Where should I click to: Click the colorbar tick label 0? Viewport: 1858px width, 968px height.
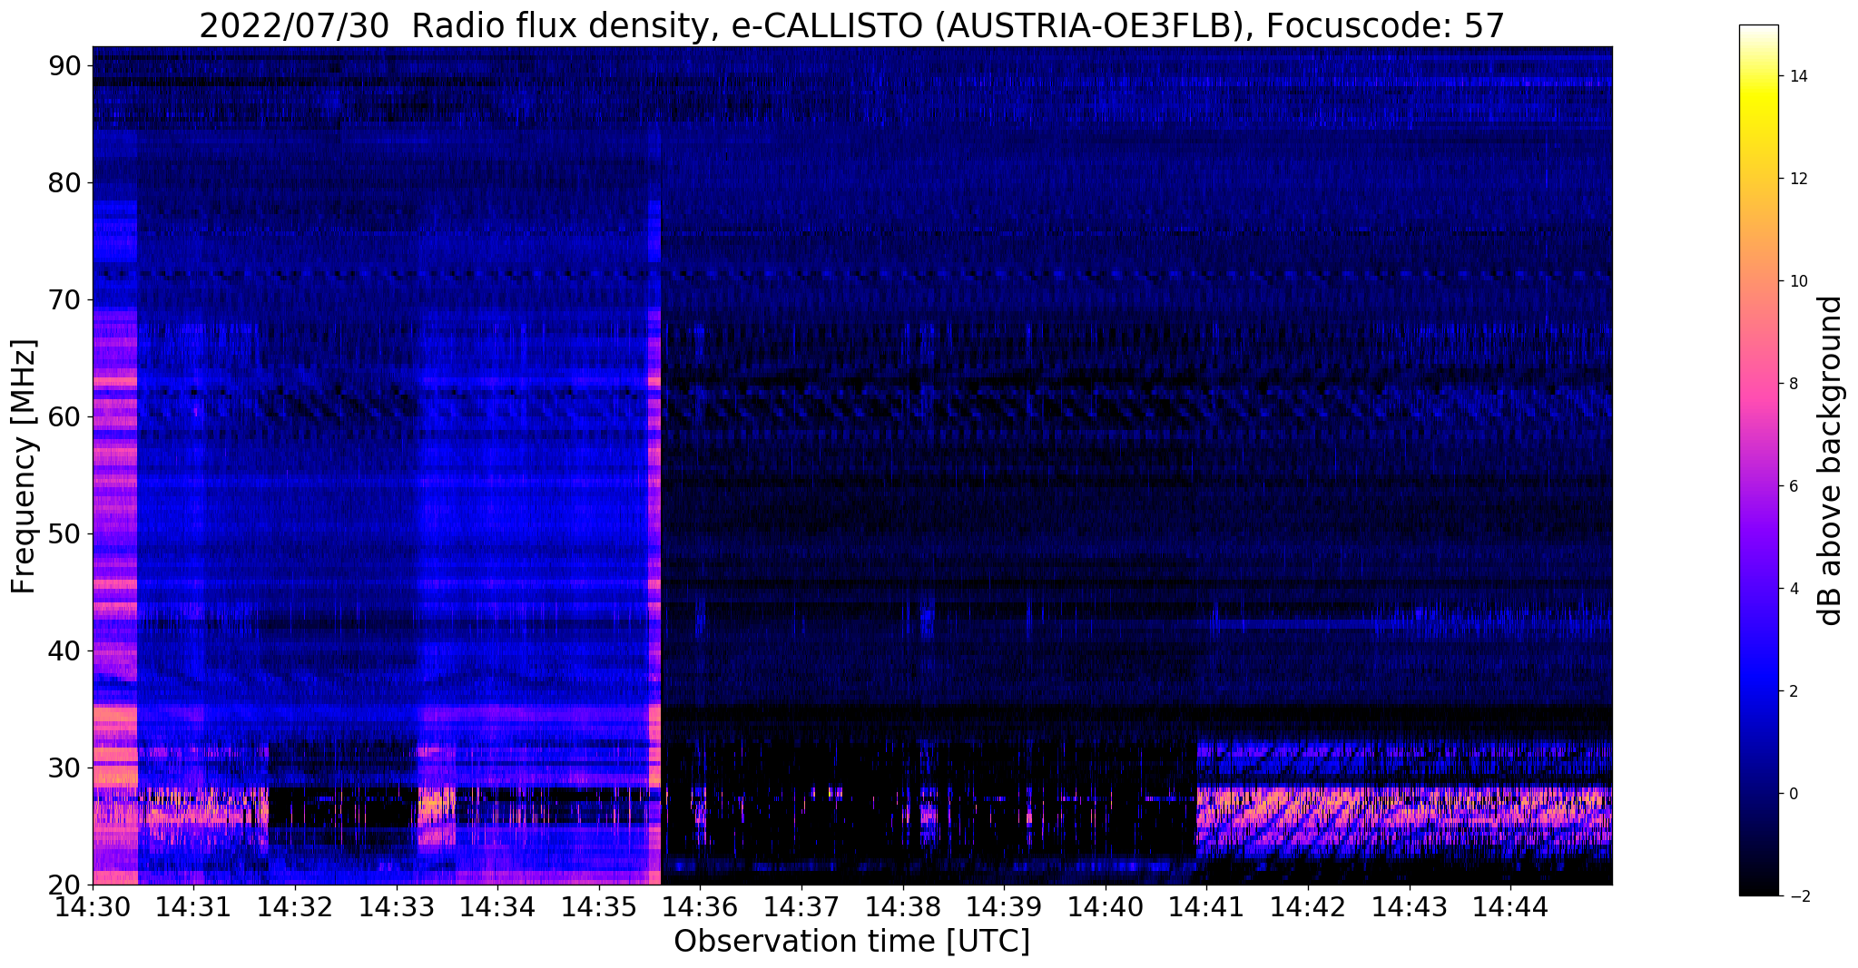pos(1793,794)
